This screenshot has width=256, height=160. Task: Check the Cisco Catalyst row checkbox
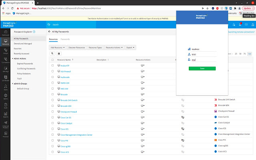(x=52, y=123)
